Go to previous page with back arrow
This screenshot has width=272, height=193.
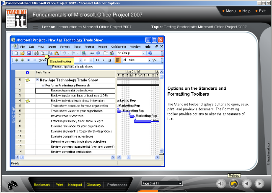[247, 183]
